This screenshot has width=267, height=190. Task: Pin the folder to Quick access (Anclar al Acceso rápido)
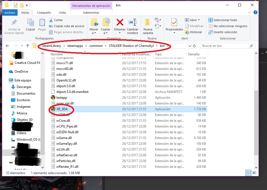14,27
